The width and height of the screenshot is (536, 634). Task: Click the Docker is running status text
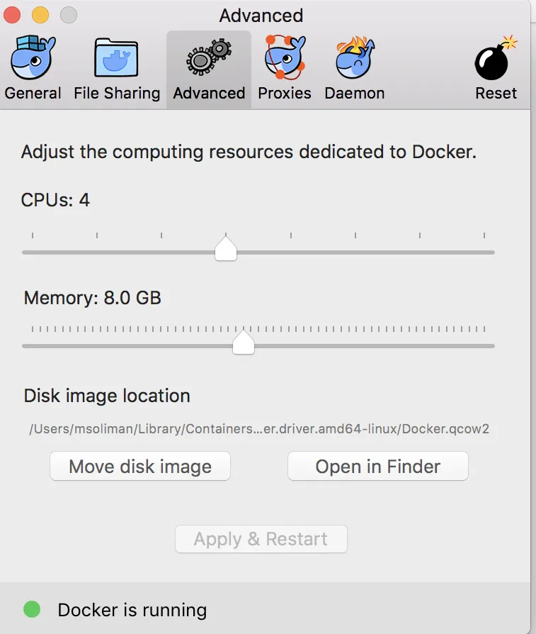tap(132, 610)
